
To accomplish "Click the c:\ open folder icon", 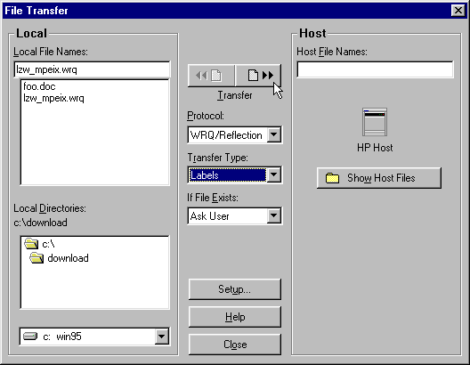I will (31, 244).
